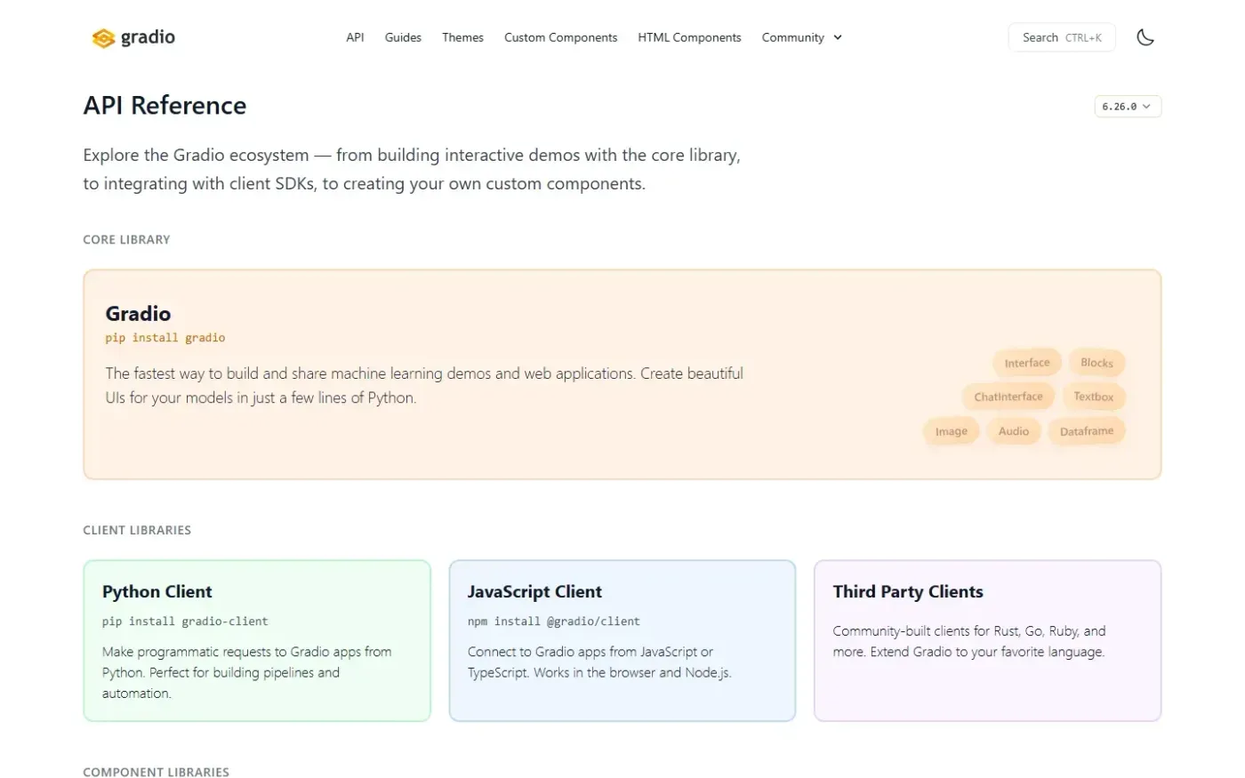Image resolution: width=1245 pixels, height=778 pixels.
Task: Open the Third Party Clients card
Action: [987, 640]
